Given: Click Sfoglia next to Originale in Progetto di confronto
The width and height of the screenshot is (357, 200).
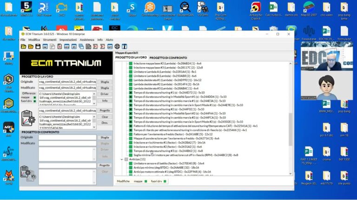Looking at the screenshot, I should pos(105,137).
